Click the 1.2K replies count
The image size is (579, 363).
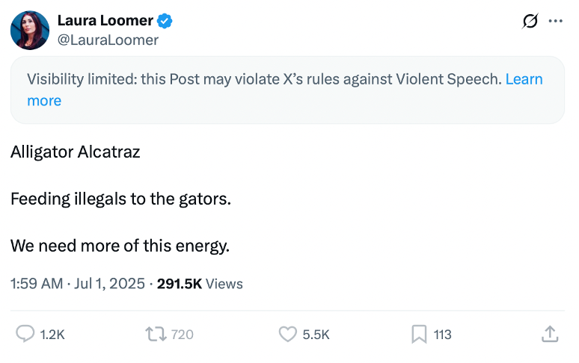pos(52,335)
